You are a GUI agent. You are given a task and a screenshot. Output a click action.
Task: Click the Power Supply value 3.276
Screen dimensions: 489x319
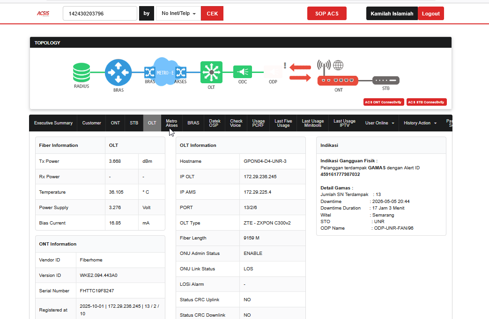click(115, 208)
